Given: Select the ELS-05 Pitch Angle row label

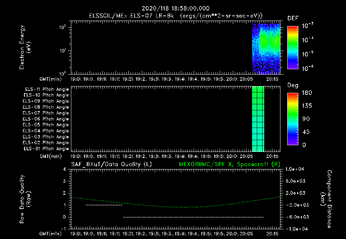Looking at the screenshot, I should coord(46,125).
